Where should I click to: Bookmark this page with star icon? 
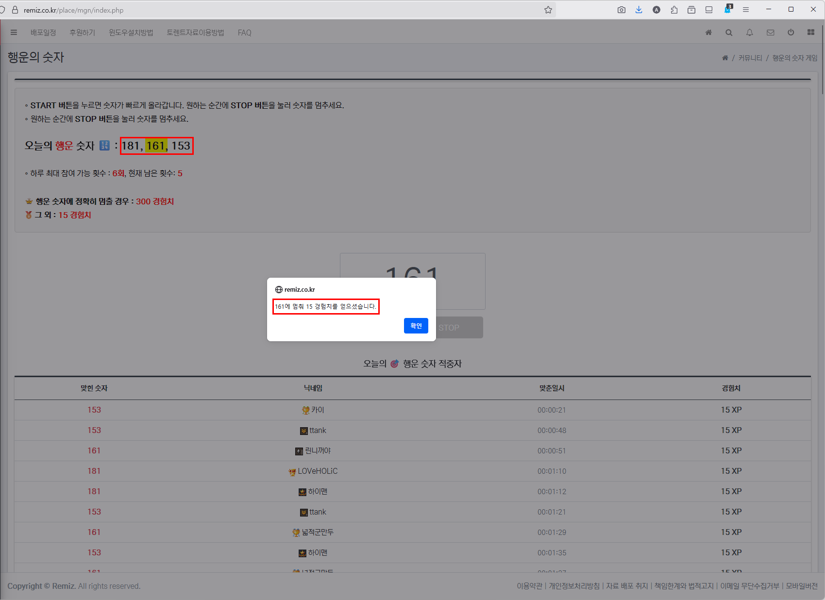548,10
